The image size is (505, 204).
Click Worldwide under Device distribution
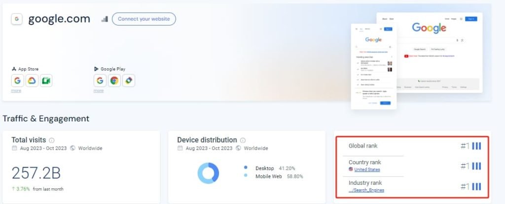click(x=256, y=148)
